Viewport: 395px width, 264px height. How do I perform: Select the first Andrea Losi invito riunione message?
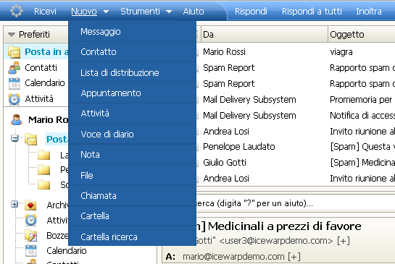pos(295,131)
